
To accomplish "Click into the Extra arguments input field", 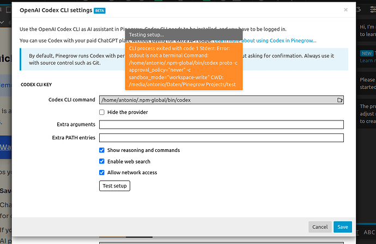I will point(221,124).
